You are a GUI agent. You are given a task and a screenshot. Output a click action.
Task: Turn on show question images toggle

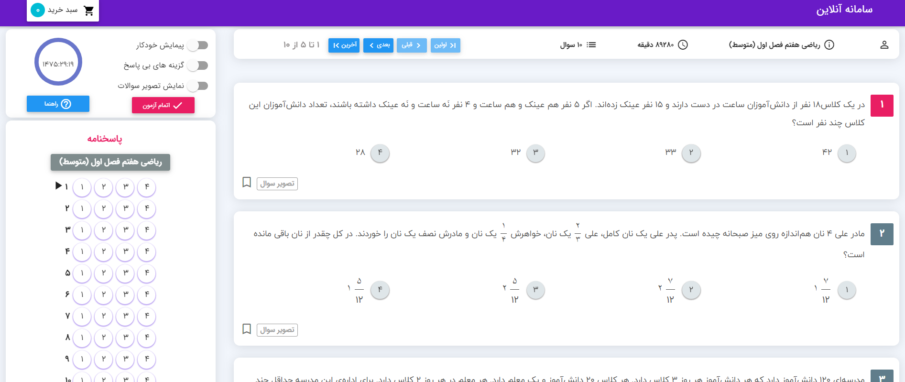pos(198,86)
